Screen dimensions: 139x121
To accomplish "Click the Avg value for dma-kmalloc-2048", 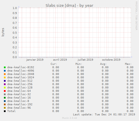I will 105,74.
